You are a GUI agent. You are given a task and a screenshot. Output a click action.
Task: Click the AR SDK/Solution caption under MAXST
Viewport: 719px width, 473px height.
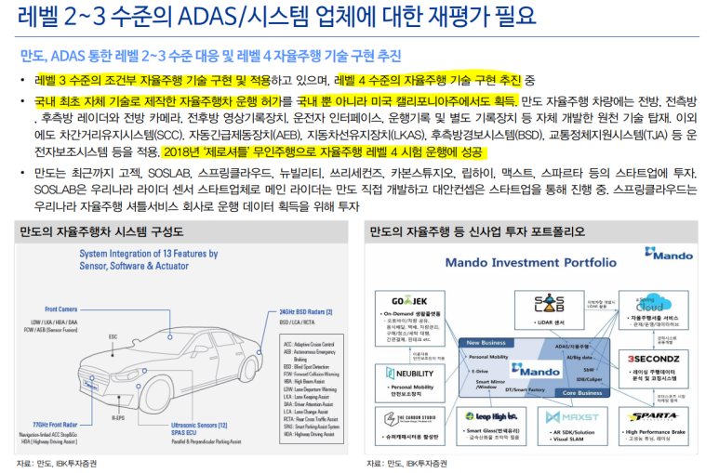pyautogui.click(x=572, y=432)
